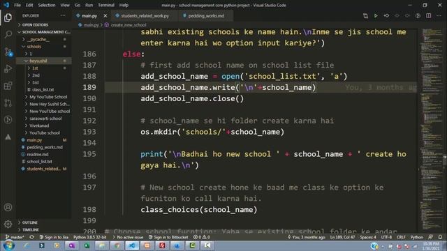Click Sign in to Jira
The width and height of the screenshot is (447, 251).
click(54, 237)
